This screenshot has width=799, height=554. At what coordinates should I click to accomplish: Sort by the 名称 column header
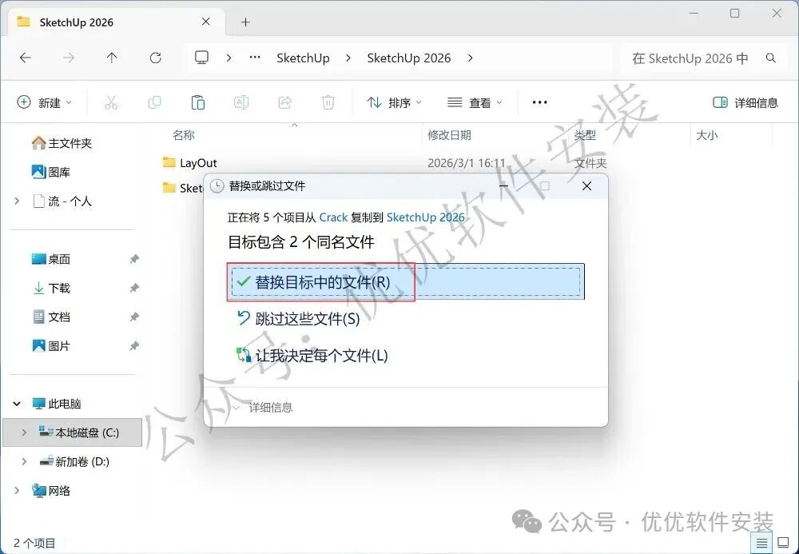coord(184,135)
